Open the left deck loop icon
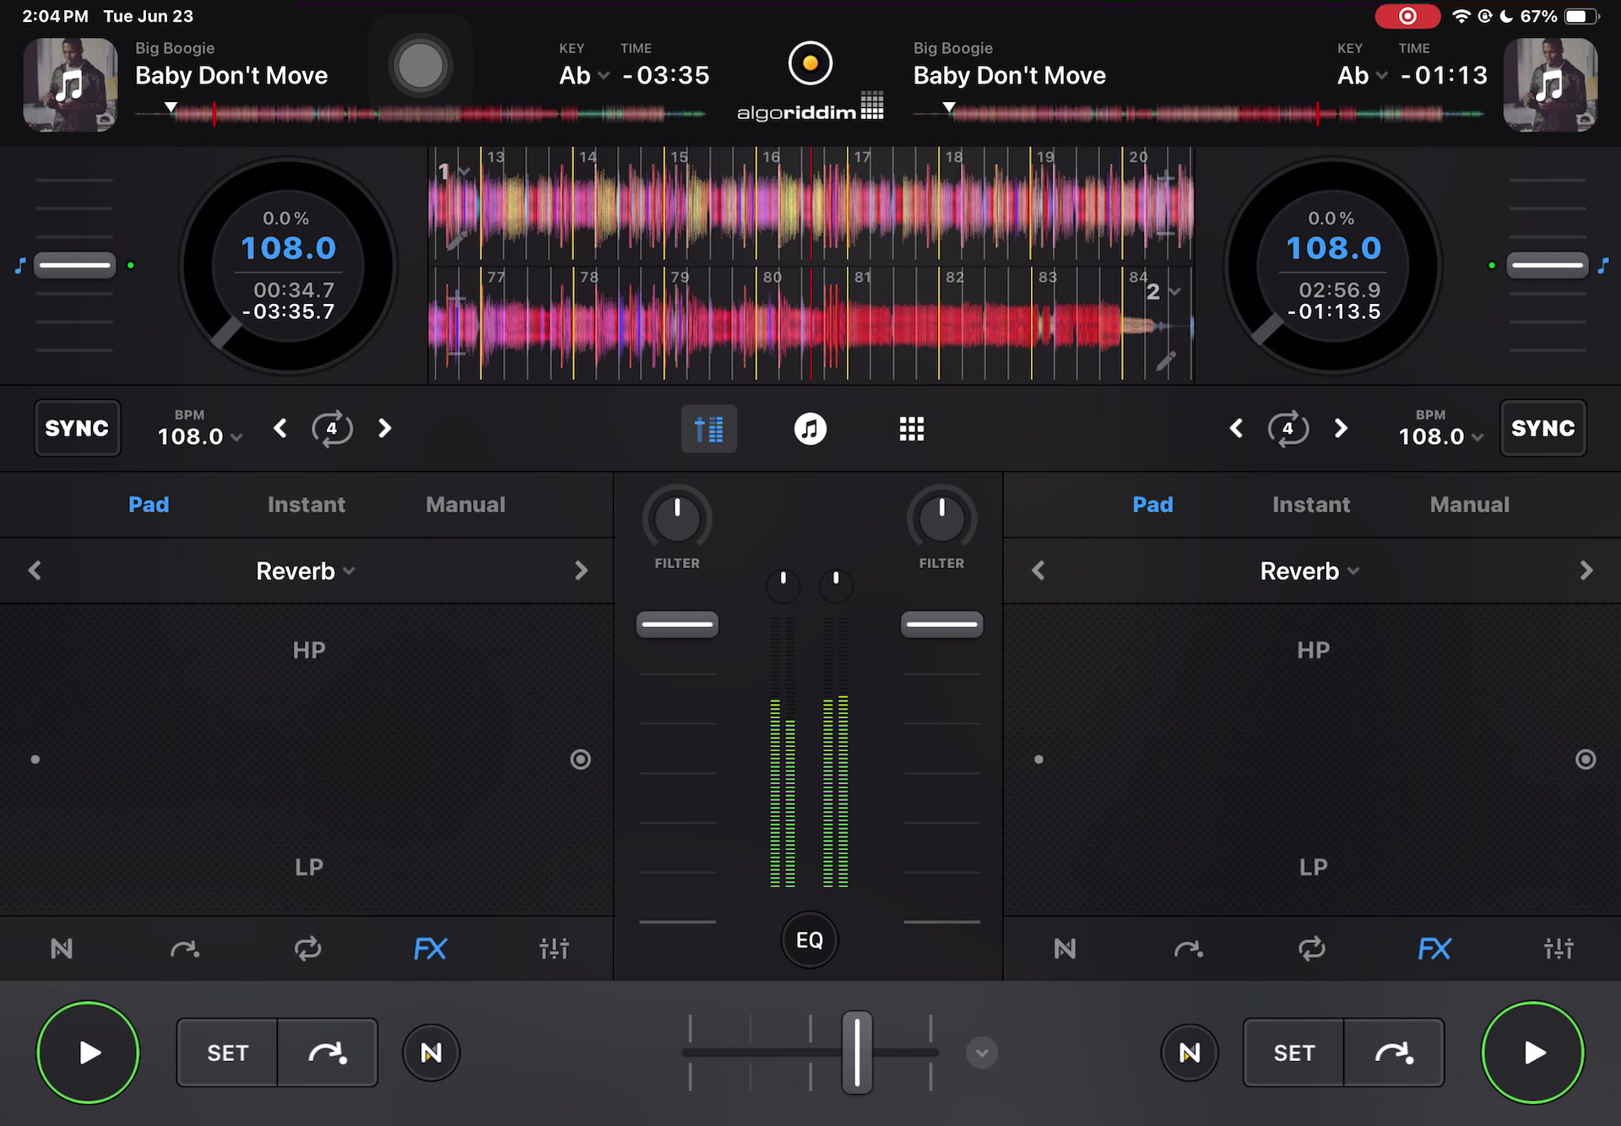 307,949
